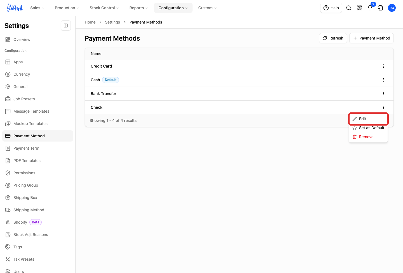Image resolution: width=403 pixels, height=273 pixels.
Task: Open the global search icon
Action: pos(349,8)
